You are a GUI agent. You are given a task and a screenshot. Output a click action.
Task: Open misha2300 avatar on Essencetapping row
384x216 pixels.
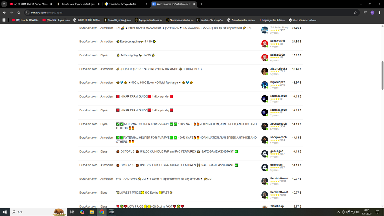[x=265, y=44]
